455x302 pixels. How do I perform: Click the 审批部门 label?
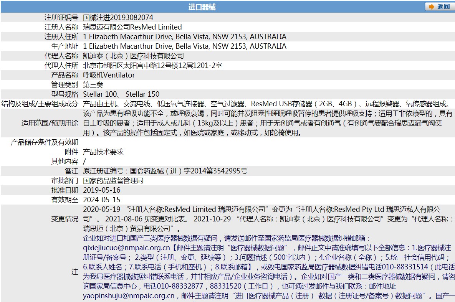pyautogui.click(x=65, y=180)
